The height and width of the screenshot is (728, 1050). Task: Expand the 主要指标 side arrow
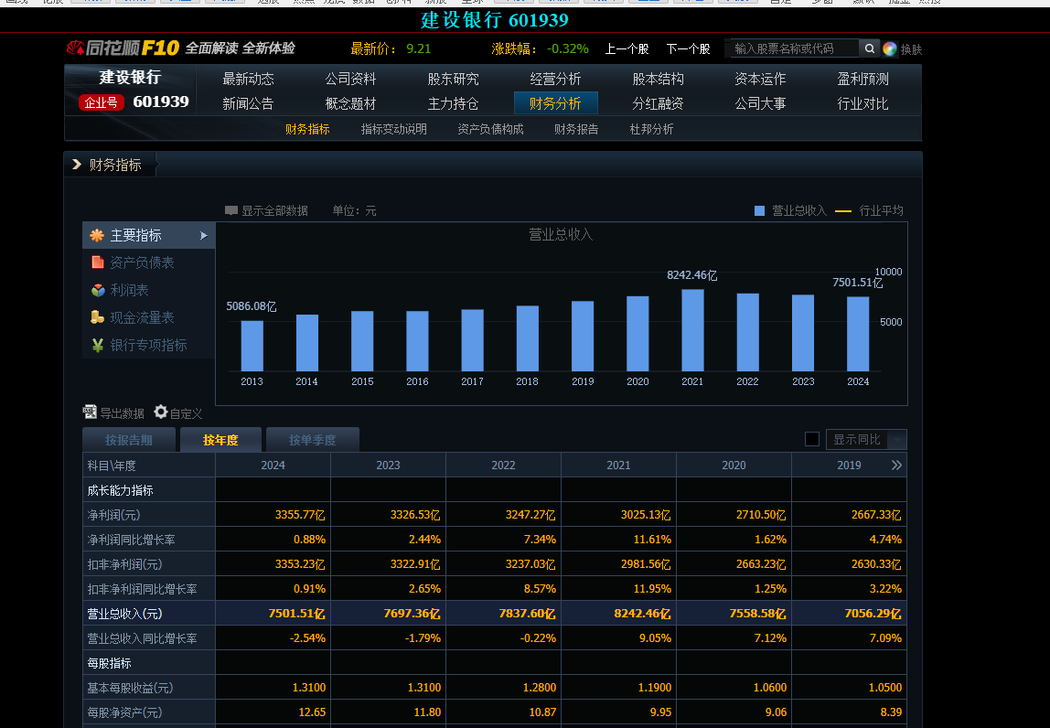204,235
